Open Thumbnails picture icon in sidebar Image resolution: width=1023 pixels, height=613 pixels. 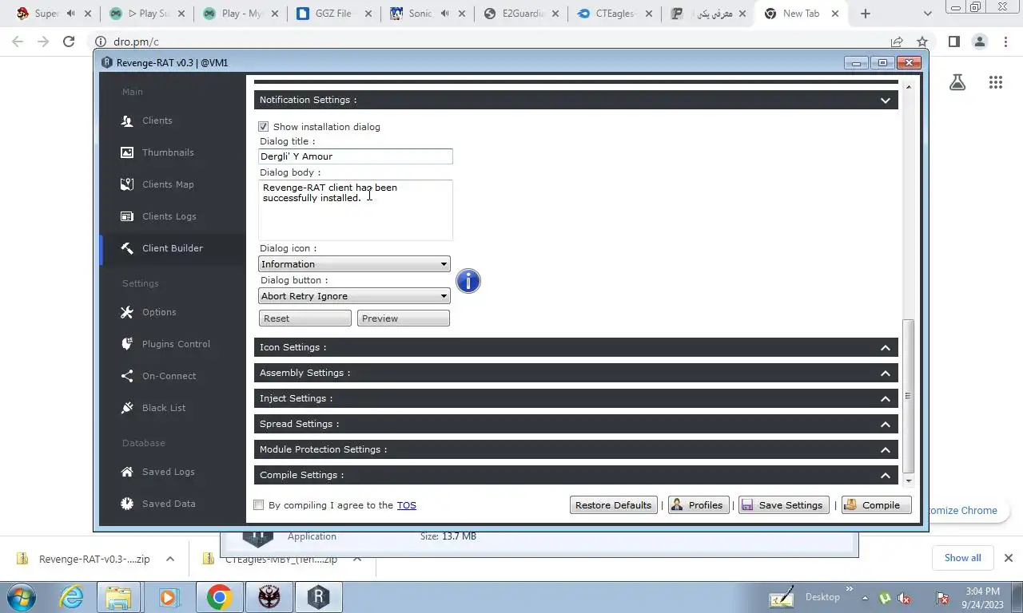click(x=127, y=152)
